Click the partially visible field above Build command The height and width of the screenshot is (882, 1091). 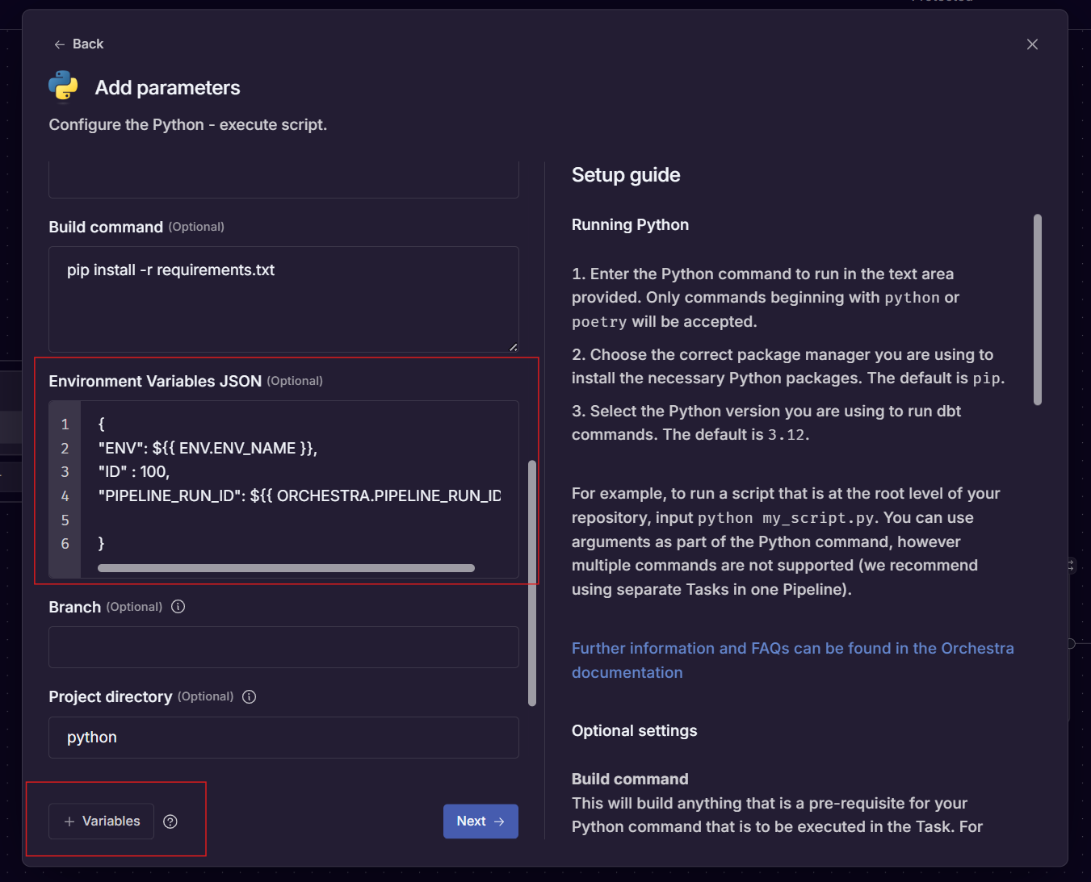[x=283, y=179]
